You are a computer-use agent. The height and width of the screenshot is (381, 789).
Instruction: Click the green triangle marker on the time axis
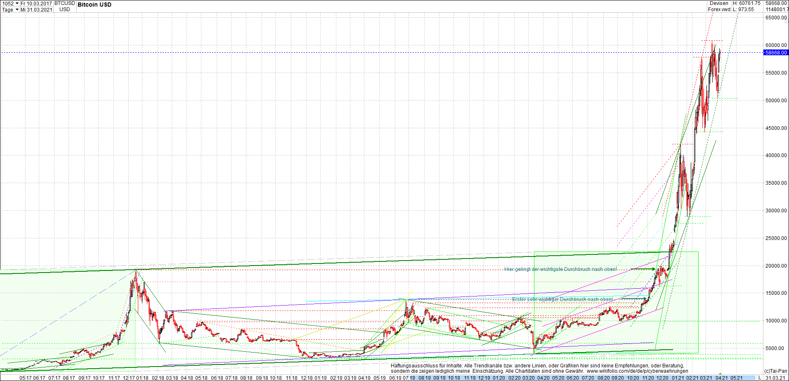720,374
